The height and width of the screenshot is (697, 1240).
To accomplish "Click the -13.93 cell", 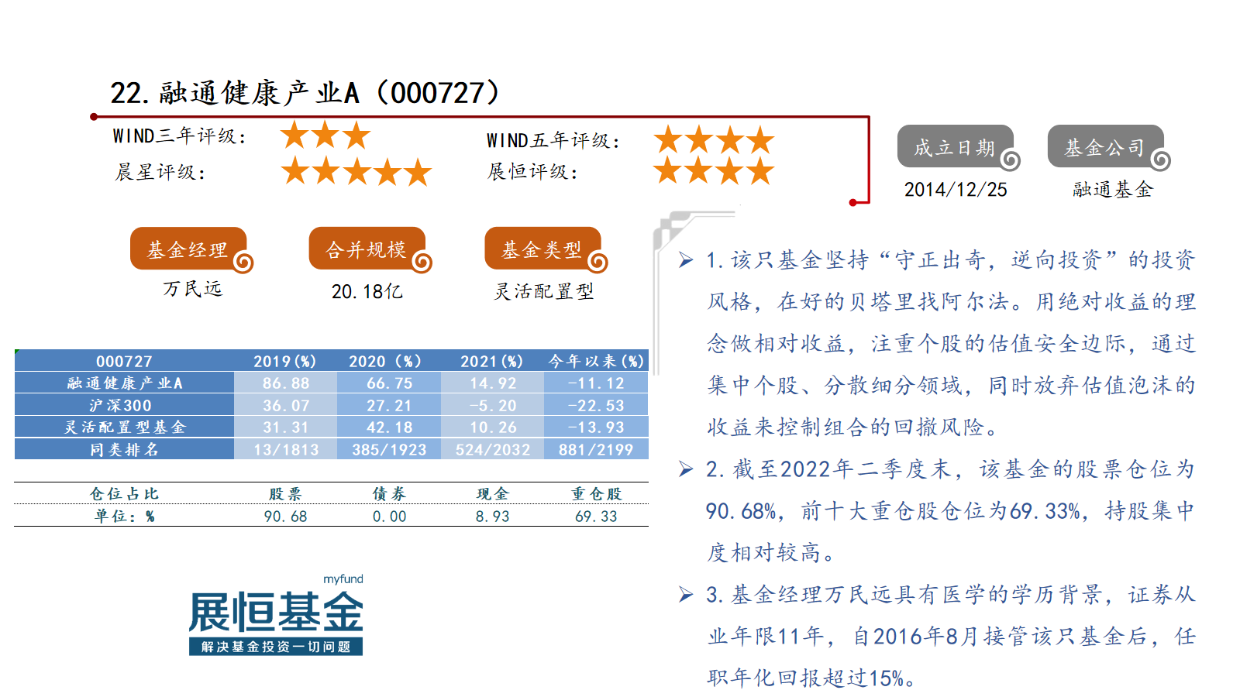I will [x=596, y=427].
